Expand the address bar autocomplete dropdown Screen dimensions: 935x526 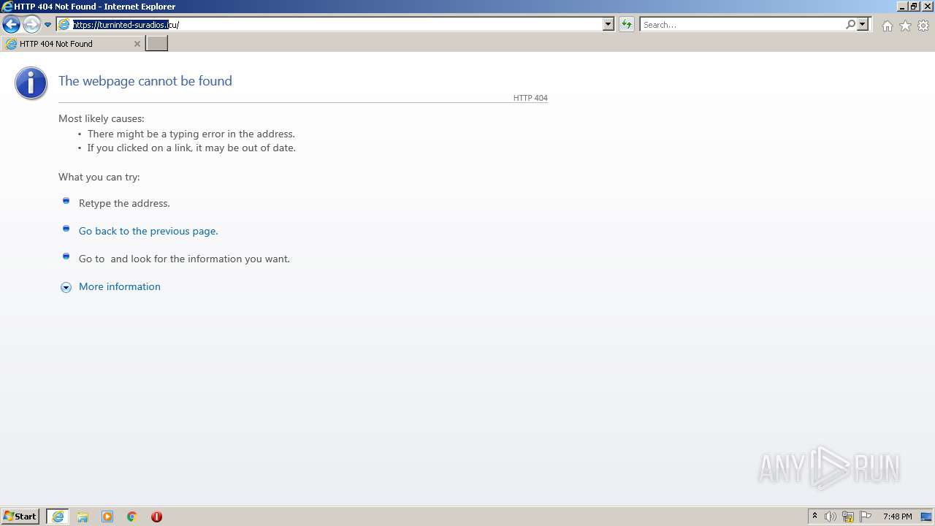pos(608,24)
